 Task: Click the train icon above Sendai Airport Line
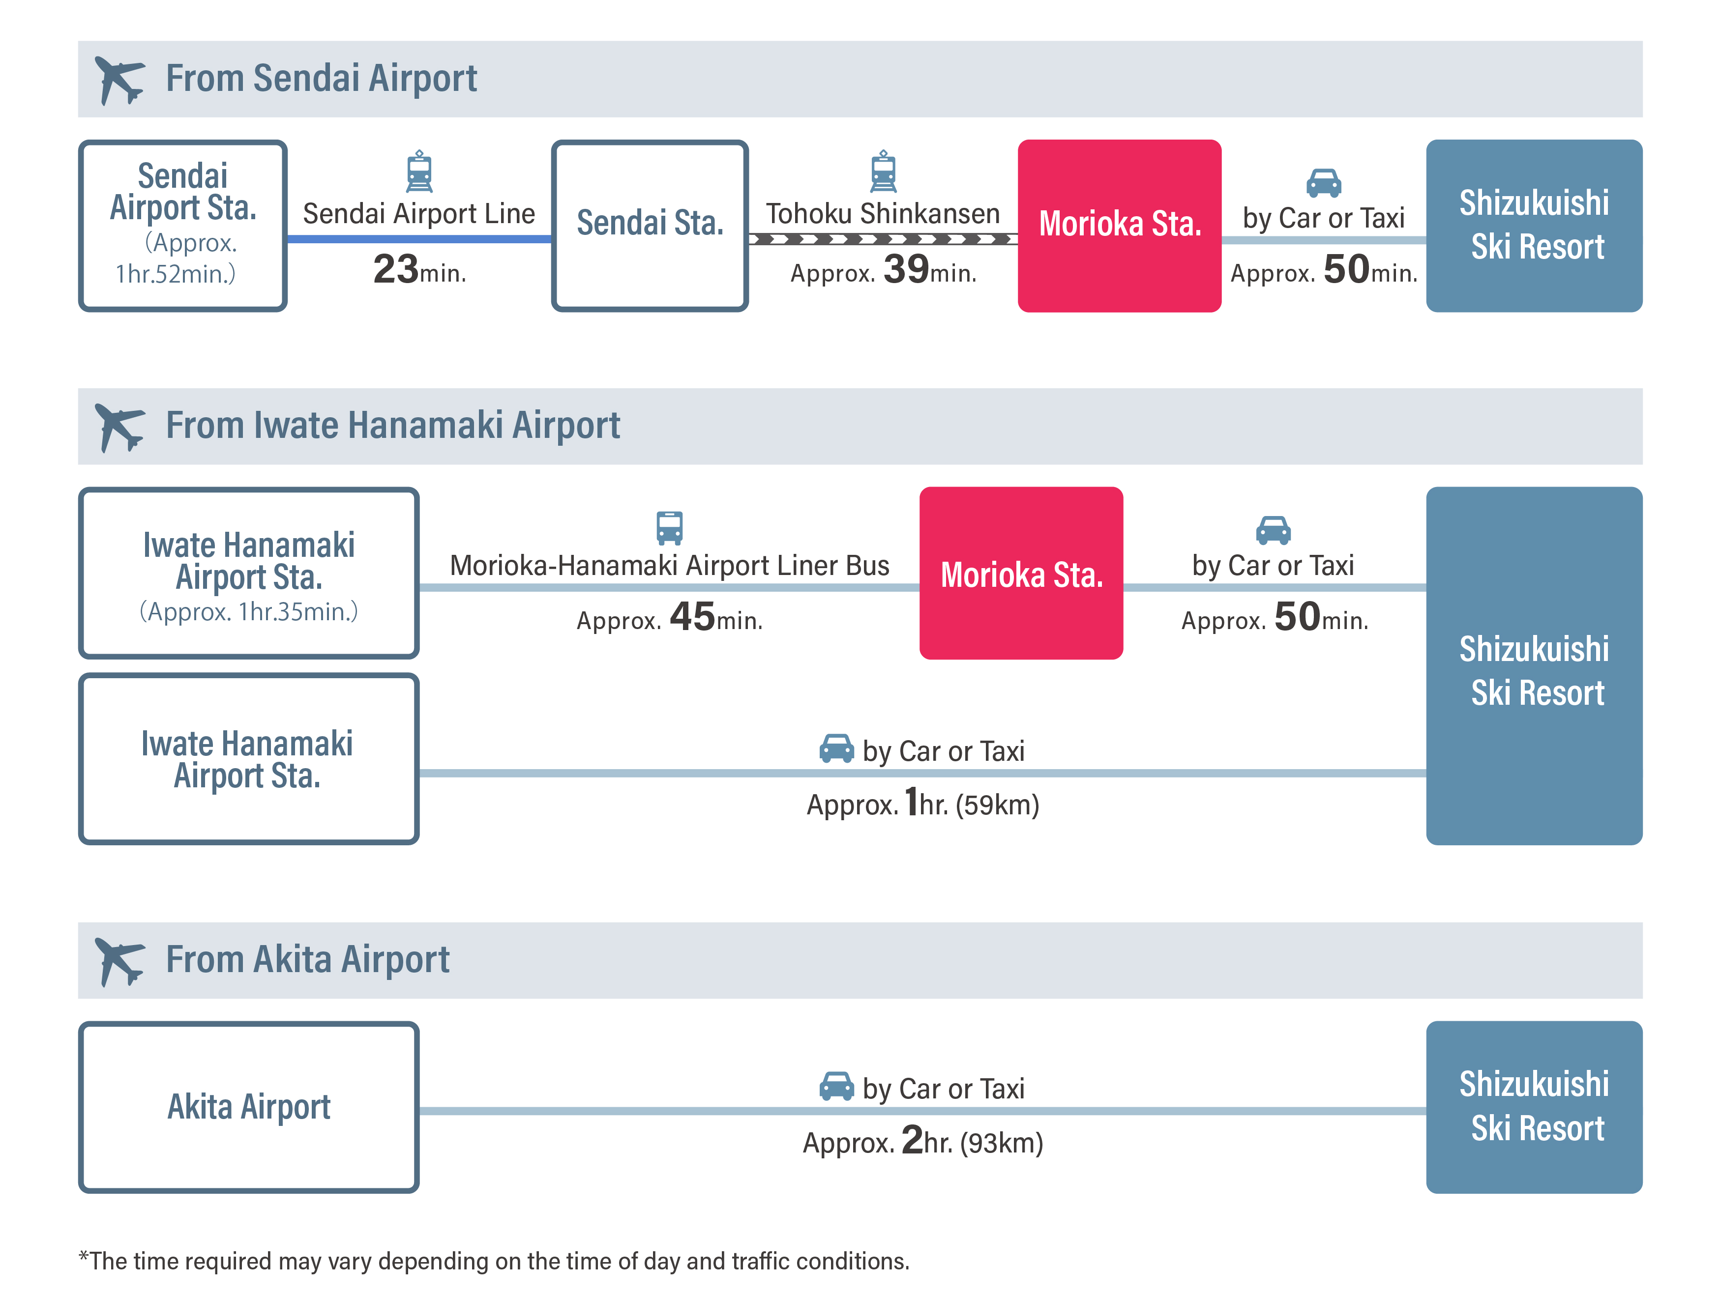click(419, 172)
